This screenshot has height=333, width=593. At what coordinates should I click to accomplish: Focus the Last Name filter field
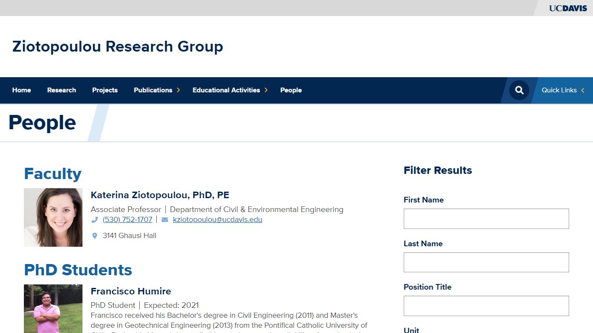coord(486,262)
